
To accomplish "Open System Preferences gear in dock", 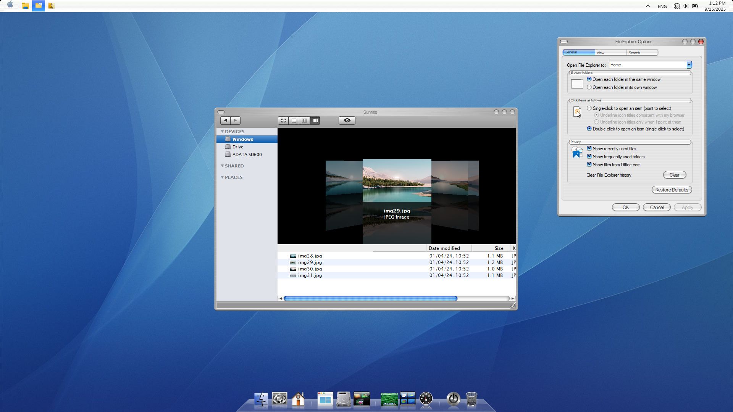I will click(x=279, y=399).
